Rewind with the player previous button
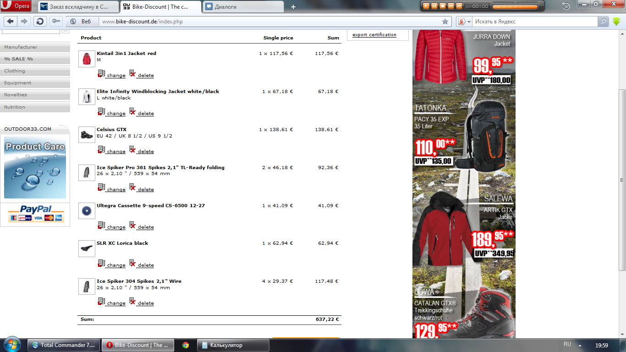This screenshot has width=626, height=352. point(451,6)
